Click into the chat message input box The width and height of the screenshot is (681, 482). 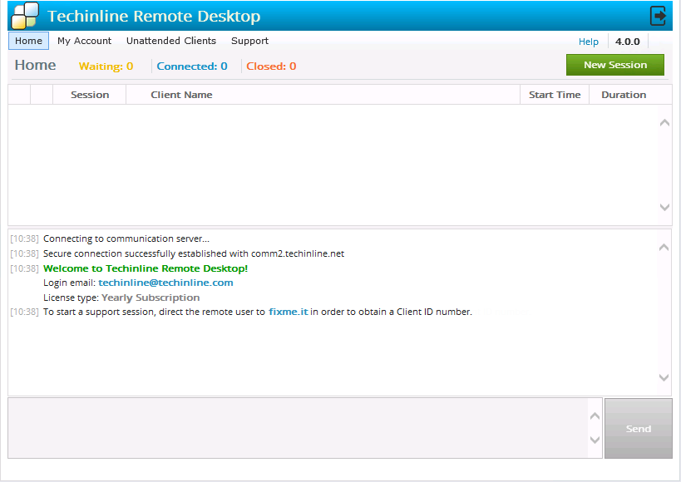pos(299,428)
